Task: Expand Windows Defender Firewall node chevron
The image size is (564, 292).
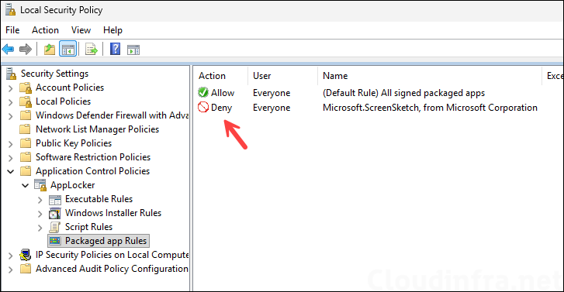Action: click(10, 116)
